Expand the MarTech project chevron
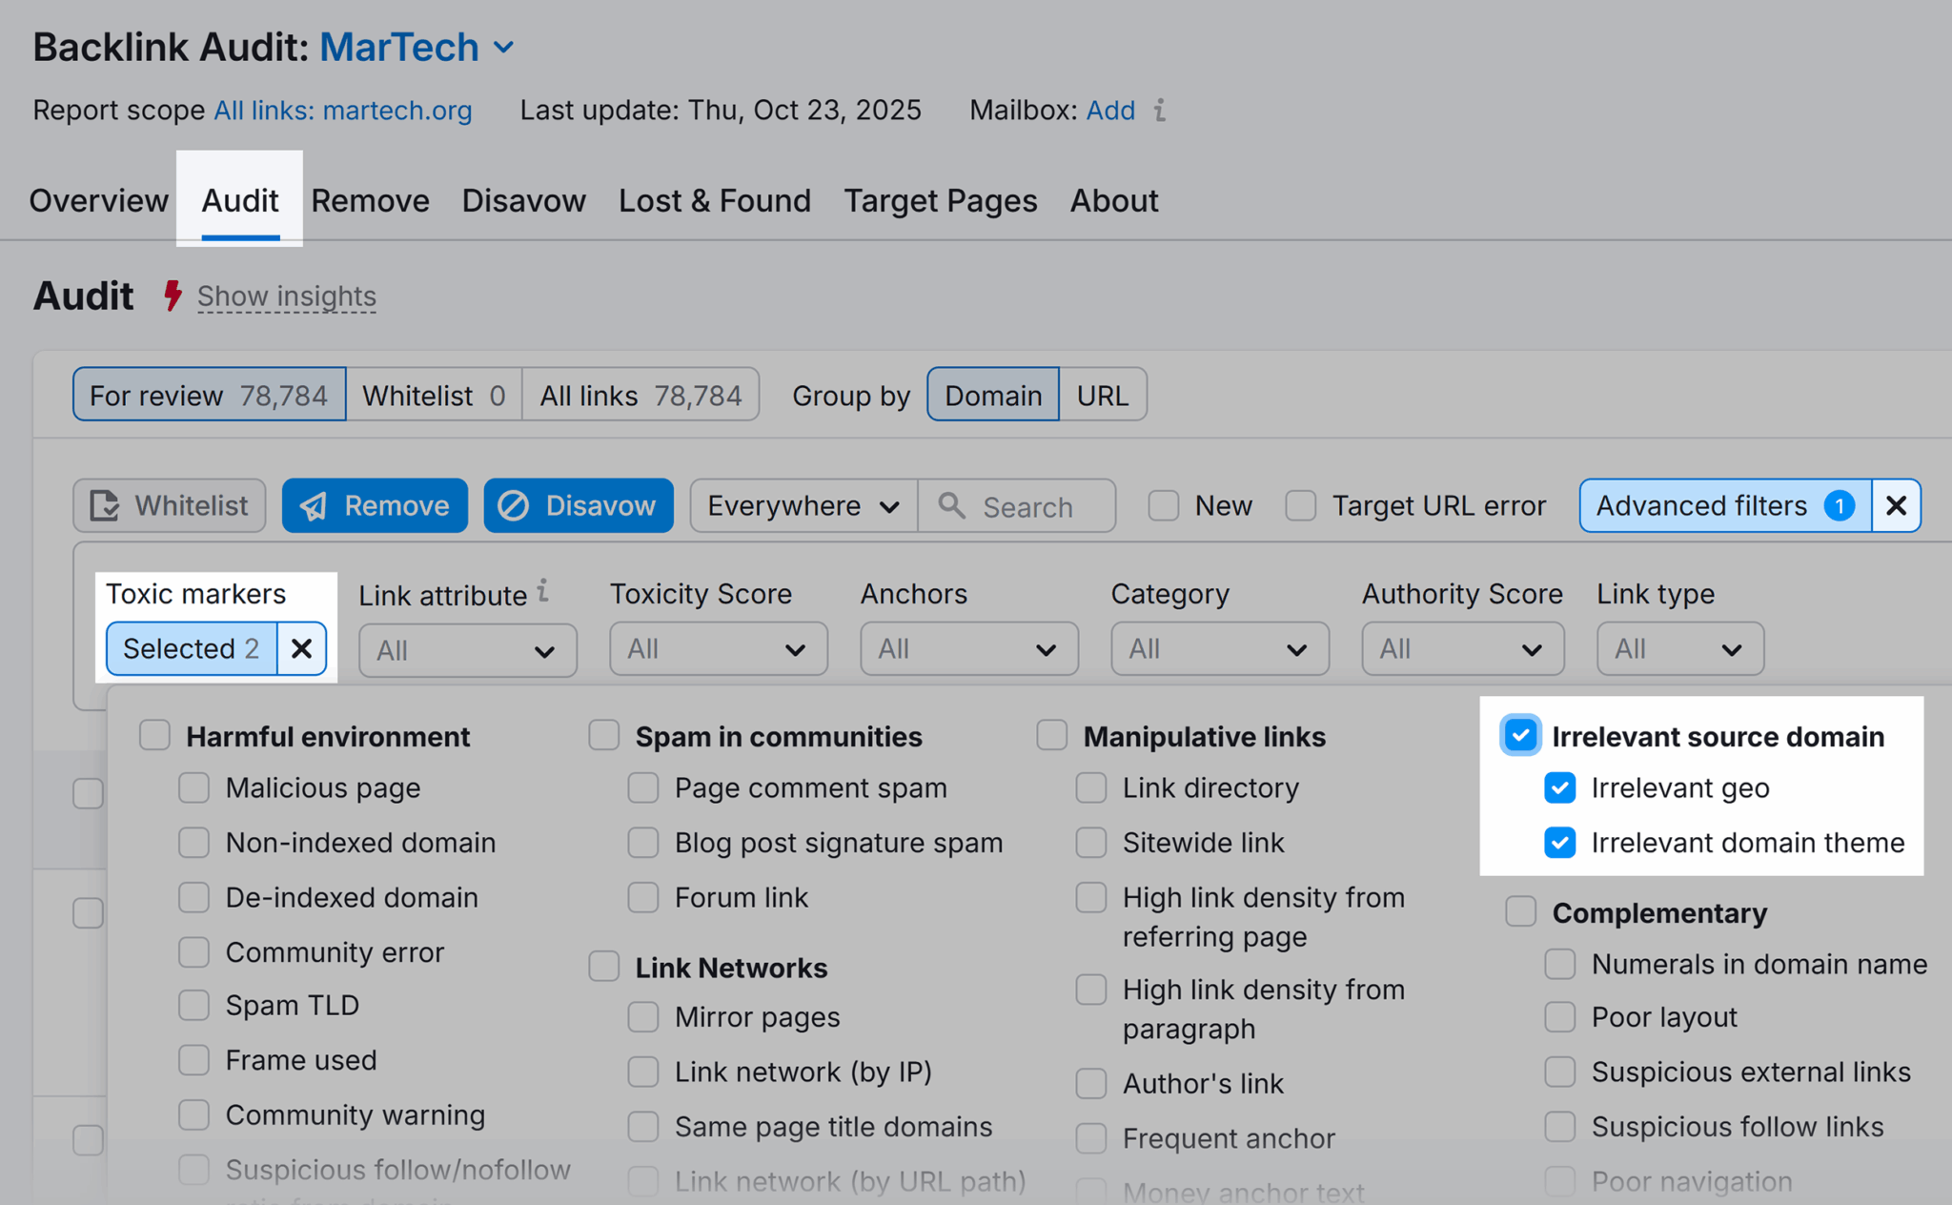 tap(504, 47)
